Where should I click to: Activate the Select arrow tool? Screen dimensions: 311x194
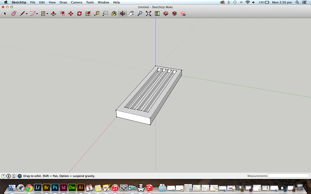(5, 14)
